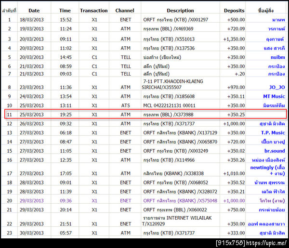
Task: Click description cell ending X338338
Action: coord(173,173)
